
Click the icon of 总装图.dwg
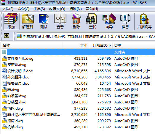pos(4,102)
